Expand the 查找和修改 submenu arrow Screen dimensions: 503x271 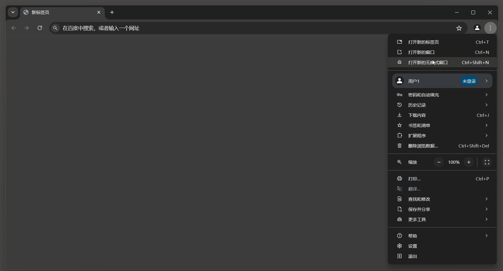pyautogui.click(x=486, y=199)
